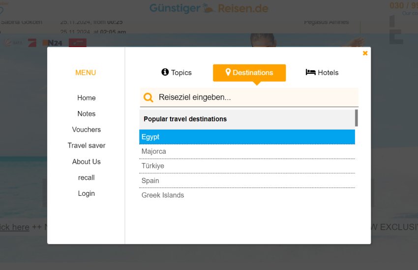Image resolution: width=418 pixels, height=270 pixels.
Task: Click the map pin icon on Destinations
Action: 228,72
